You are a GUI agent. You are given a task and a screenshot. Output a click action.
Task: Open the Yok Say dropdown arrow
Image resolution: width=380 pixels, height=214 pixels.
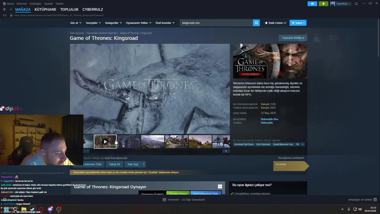[x=144, y=164]
